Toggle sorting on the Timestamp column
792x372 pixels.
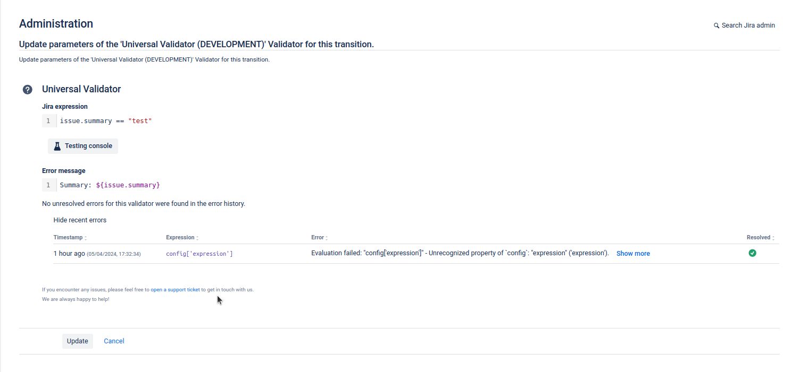tap(85, 237)
